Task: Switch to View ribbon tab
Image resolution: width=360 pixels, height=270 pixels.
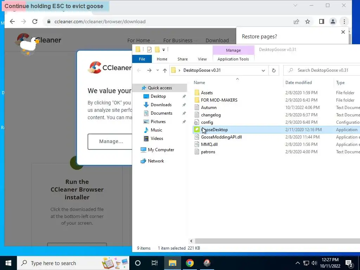Action: [202, 59]
